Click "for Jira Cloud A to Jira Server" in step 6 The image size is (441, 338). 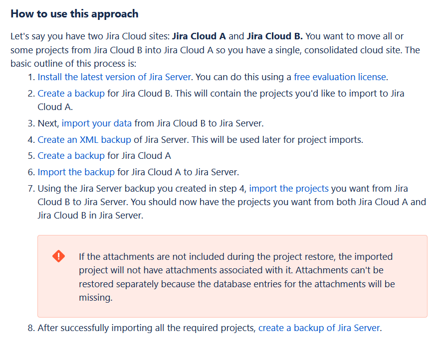coord(178,172)
